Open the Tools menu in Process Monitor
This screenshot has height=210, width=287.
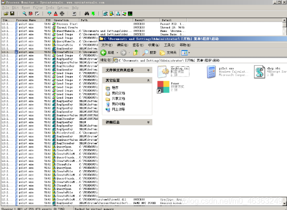click(50, 7)
